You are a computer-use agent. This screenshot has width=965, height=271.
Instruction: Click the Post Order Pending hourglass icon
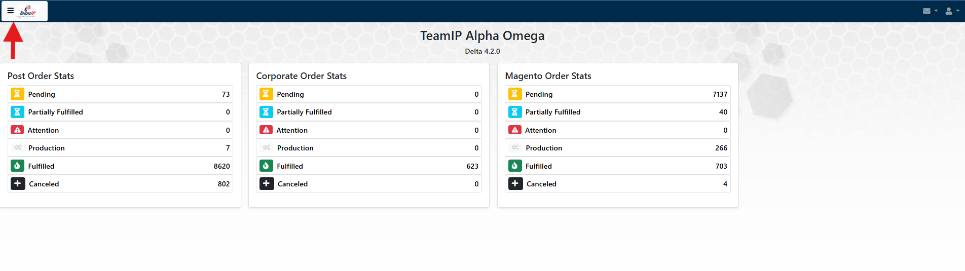point(17,94)
